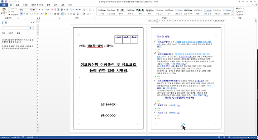The image size is (258, 140).
Task: Toggle superscript formatting
Action: click(37, 14)
